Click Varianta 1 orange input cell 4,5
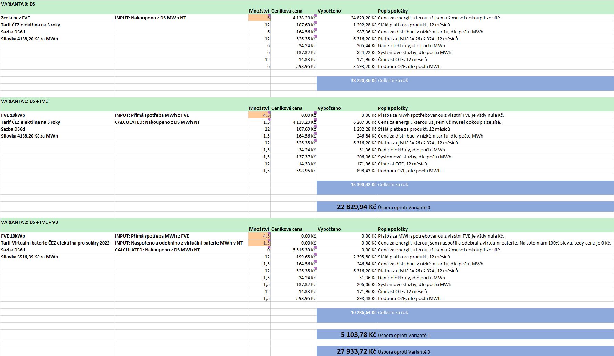 (259, 115)
